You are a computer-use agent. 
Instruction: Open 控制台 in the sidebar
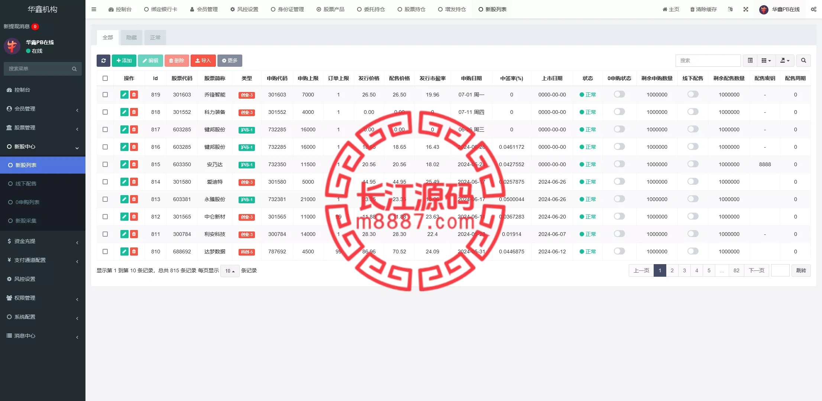pyautogui.click(x=43, y=90)
